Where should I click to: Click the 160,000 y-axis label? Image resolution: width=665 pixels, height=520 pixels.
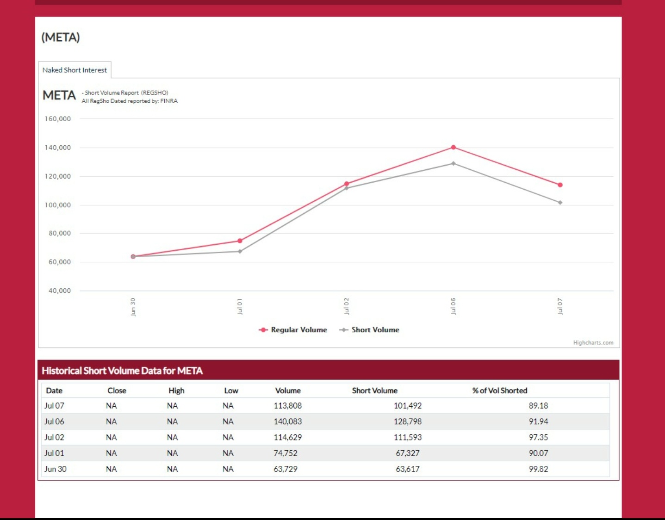pos(58,119)
